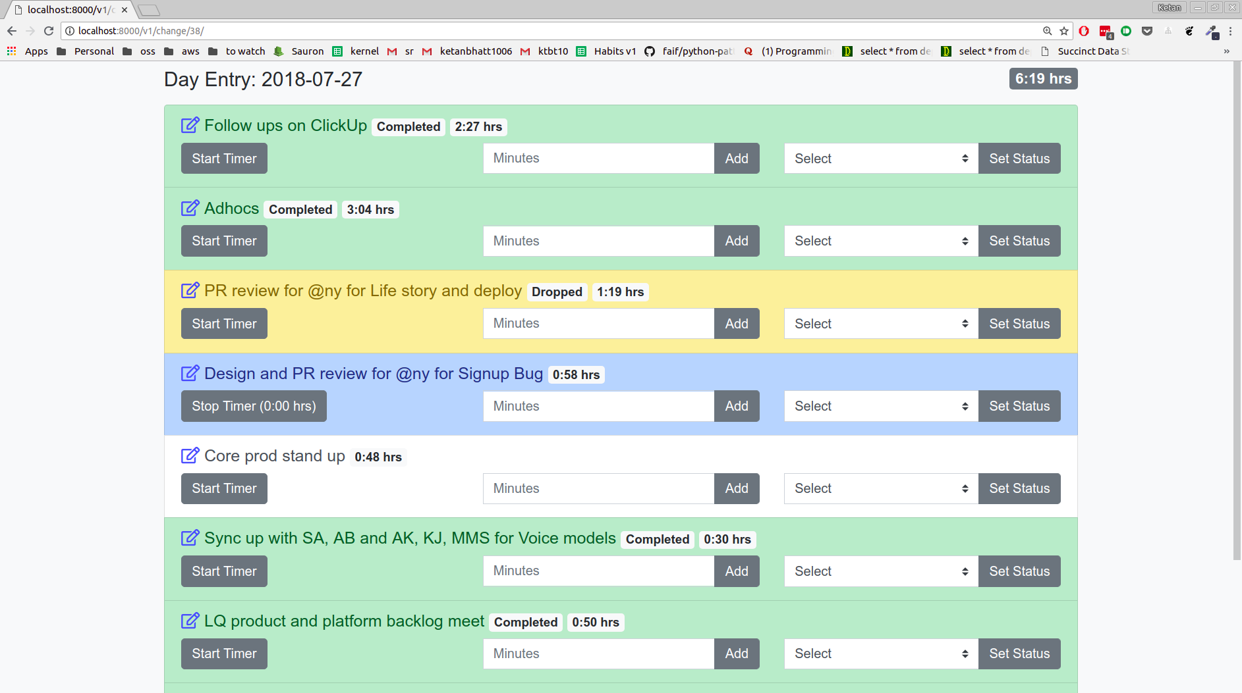Go back in browser history
Viewport: 1242px width, 693px height.
12,31
